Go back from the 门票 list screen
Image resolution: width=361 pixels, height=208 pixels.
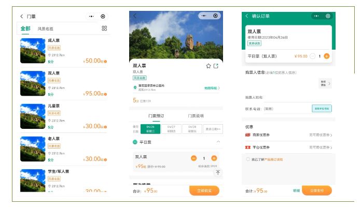pyautogui.click(x=22, y=17)
